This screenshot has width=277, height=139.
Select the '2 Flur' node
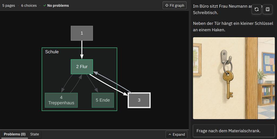82,67
